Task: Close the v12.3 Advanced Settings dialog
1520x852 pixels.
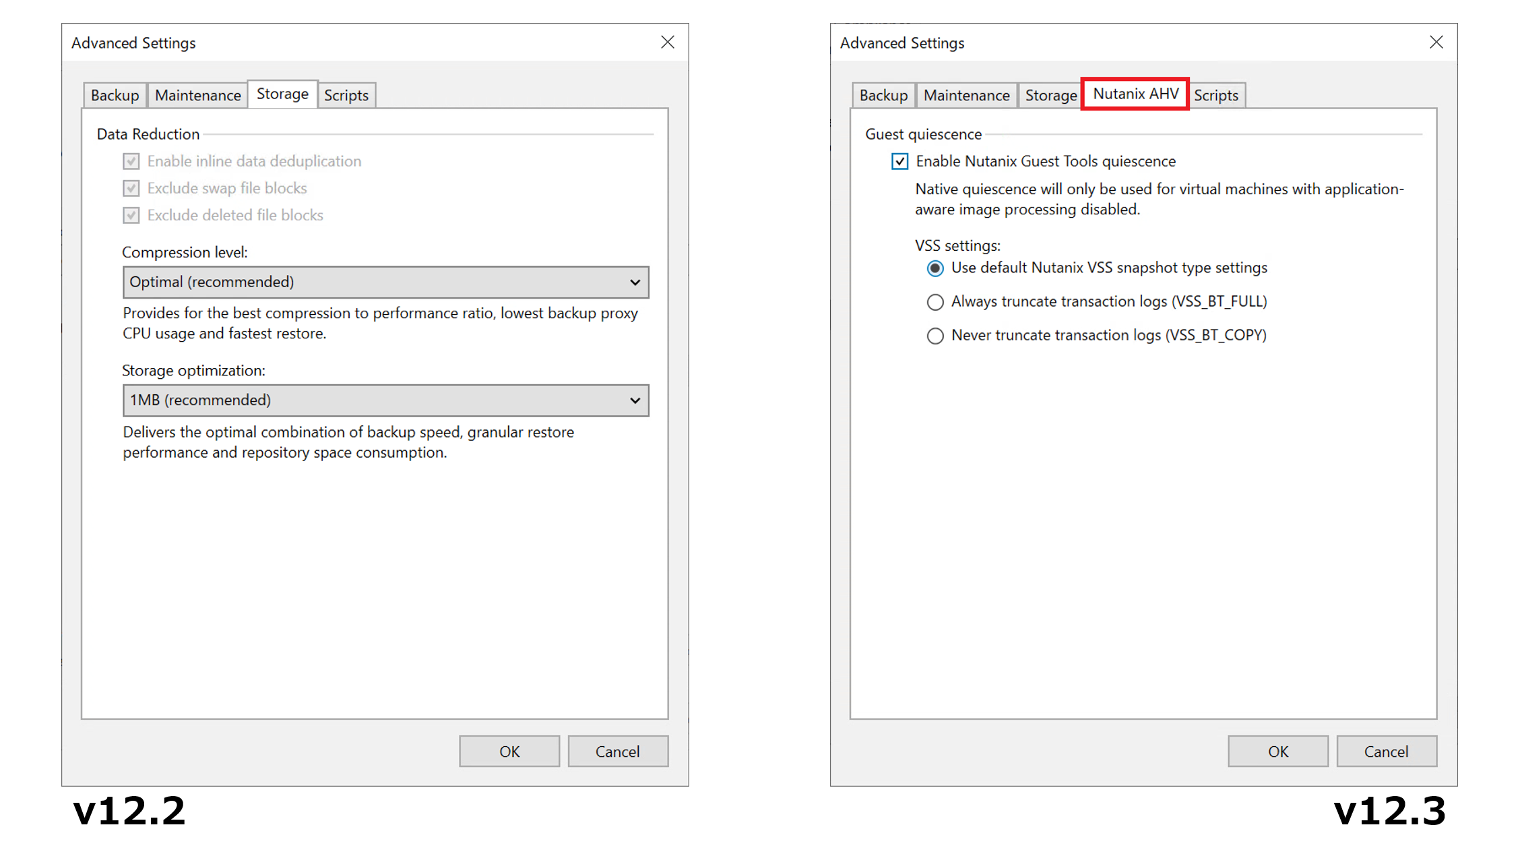Action: tap(1436, 42)
